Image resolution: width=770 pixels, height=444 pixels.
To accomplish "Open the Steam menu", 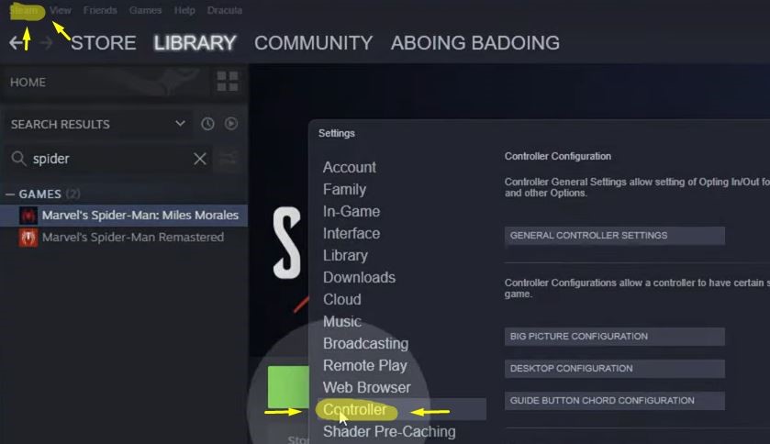I will [x=25, y=11].
